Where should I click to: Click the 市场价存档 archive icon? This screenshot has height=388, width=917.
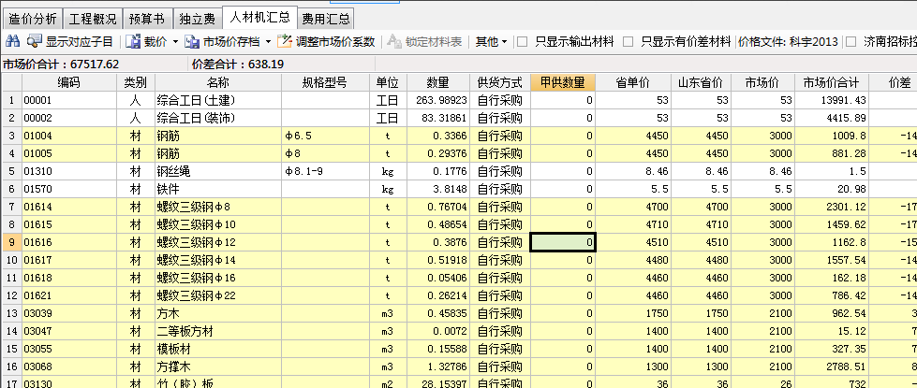pos(191,42)
